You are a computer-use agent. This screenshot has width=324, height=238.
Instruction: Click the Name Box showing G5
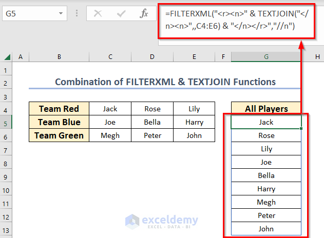tap(35, 14)
